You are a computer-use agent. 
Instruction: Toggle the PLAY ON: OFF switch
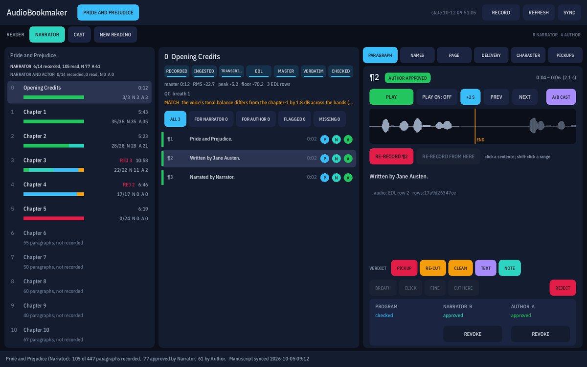[x=437, y=97]
